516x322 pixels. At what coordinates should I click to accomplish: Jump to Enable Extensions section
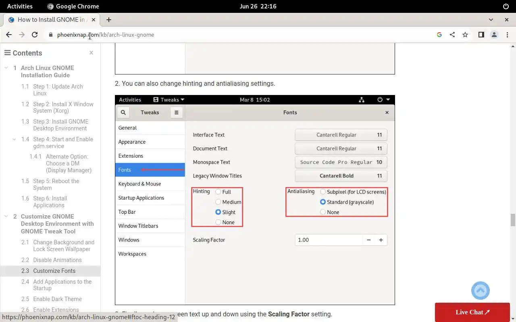click(56, 310)
